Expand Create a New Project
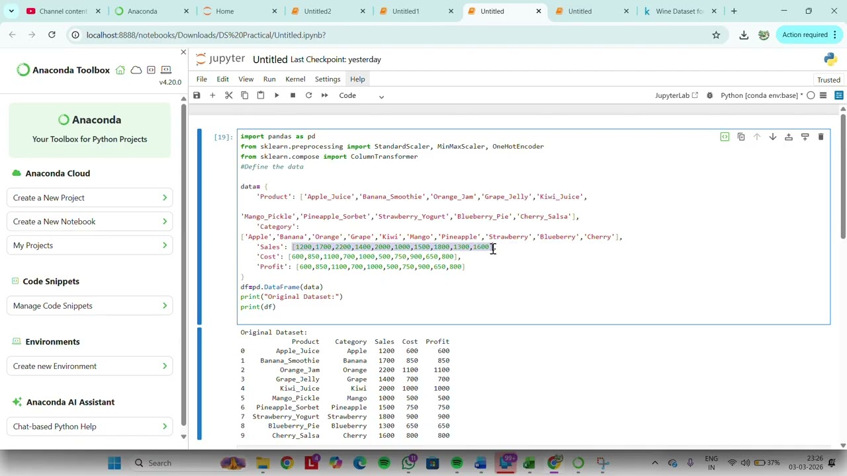The width and height of the screenshot is (847, 476). pyautogui.click(x=89, y=198)
